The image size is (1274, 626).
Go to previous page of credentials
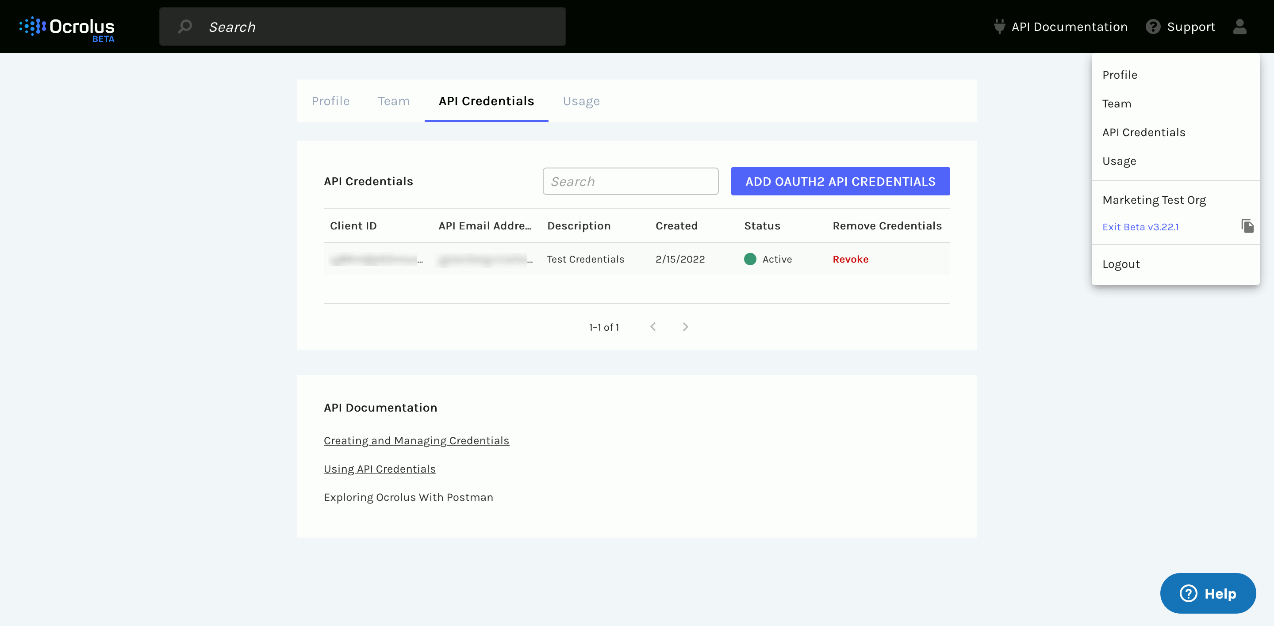click(x=653, y=327)
